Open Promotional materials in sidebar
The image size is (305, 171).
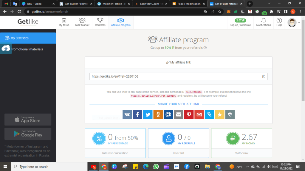pyautogui.click(x=27, y=49)
